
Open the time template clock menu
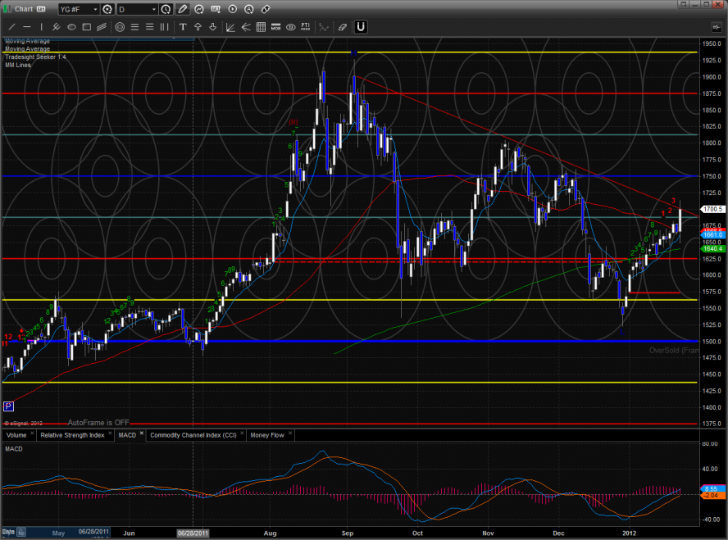pyautogui.click(x=166, y=9)
